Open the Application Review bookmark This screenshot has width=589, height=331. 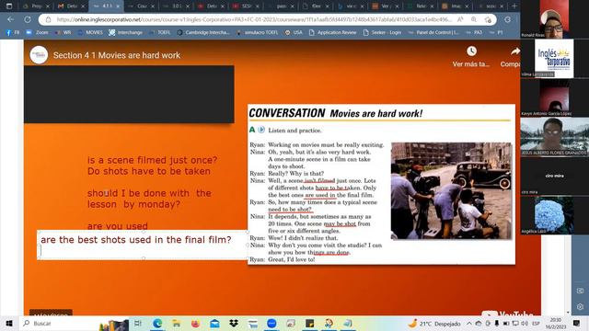point(333,33)
